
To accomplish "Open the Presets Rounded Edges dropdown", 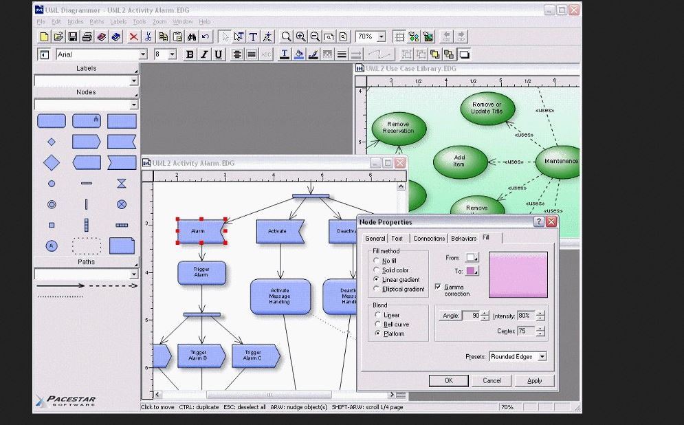I will point(542,357).
